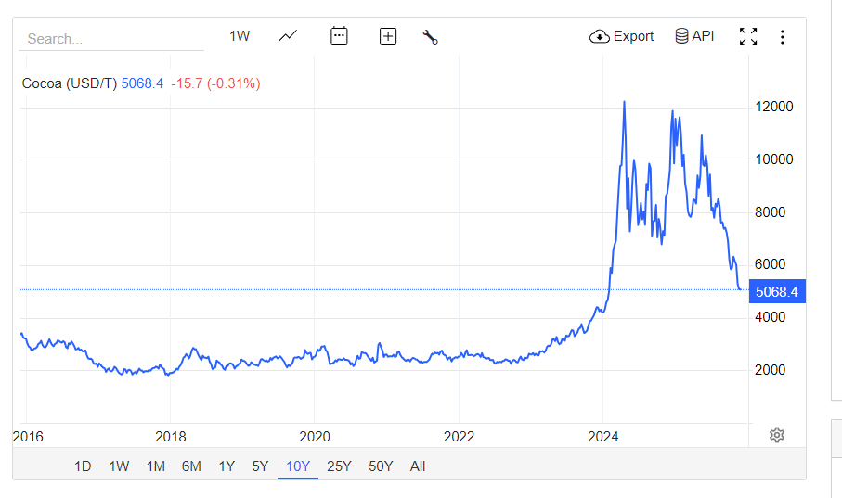
Task: Show the All time range
Action: [418, 466]
